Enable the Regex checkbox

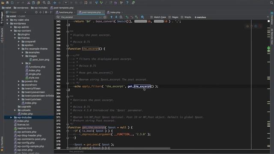(x=170, y=17)
